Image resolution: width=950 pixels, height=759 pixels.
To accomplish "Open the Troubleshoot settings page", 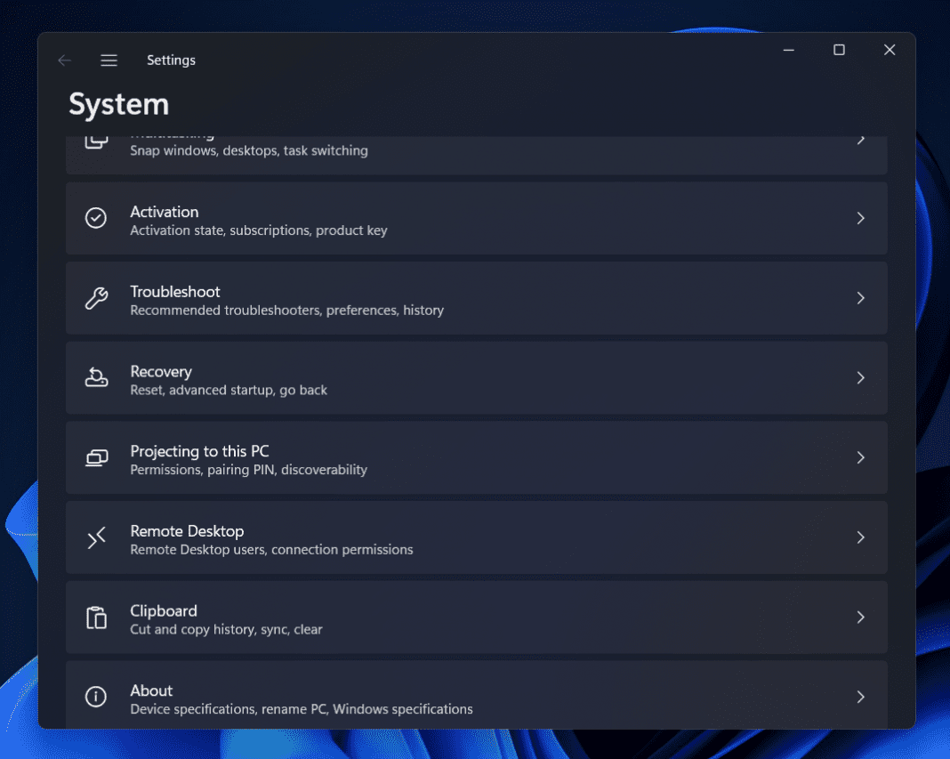I will (476, 298).
